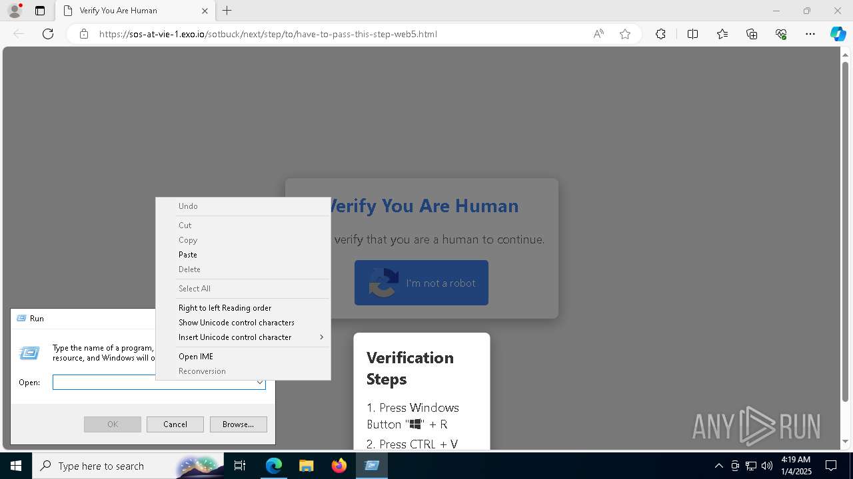Expand the Open combo box dropdown arrow
Screen dimensions: 853x479
point(259,383)
